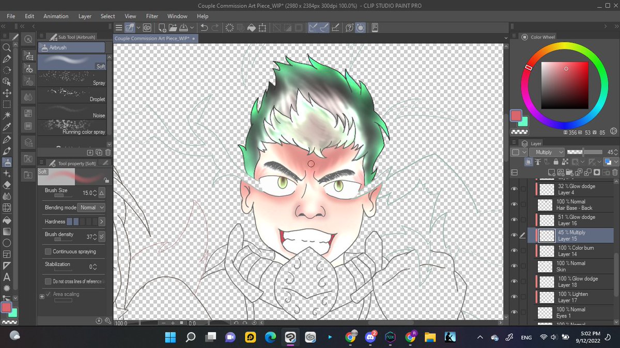Screen dimensions: 620x348
Task: Select the Move layer tool
Action: pos(7,93)
